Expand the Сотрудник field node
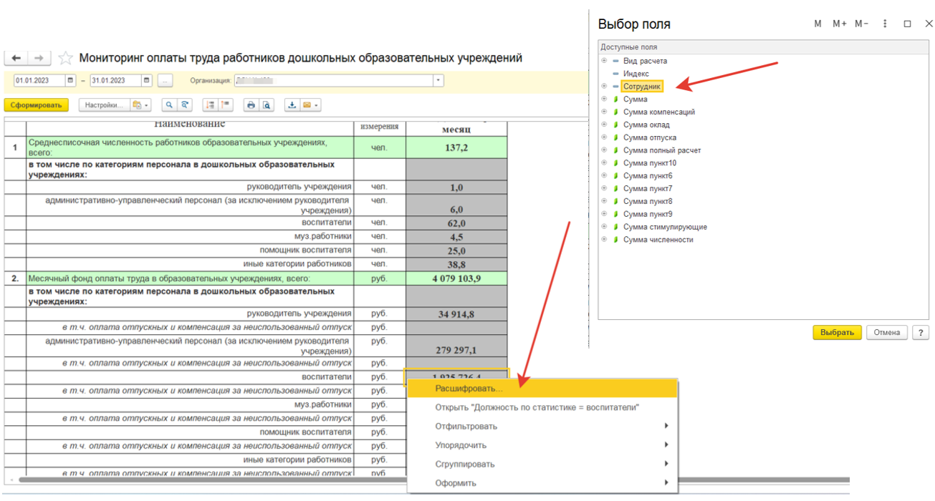Screen dimensions: 935x501 tap(604, 87)
